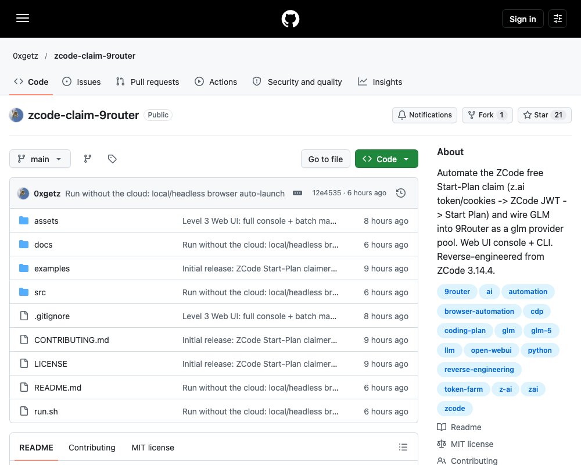Open the Insights tab

tap(380, 82)
